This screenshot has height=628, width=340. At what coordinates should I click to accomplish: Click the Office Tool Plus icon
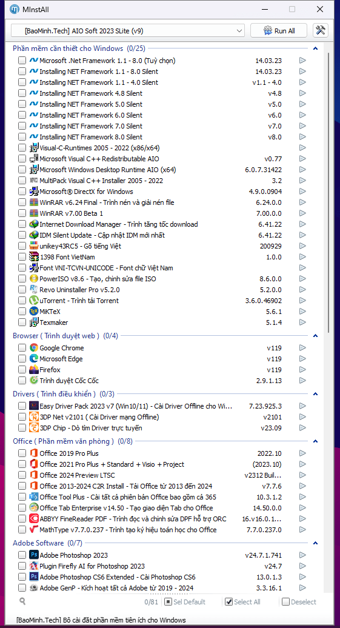pyautogui.click(x=34, y=497)
